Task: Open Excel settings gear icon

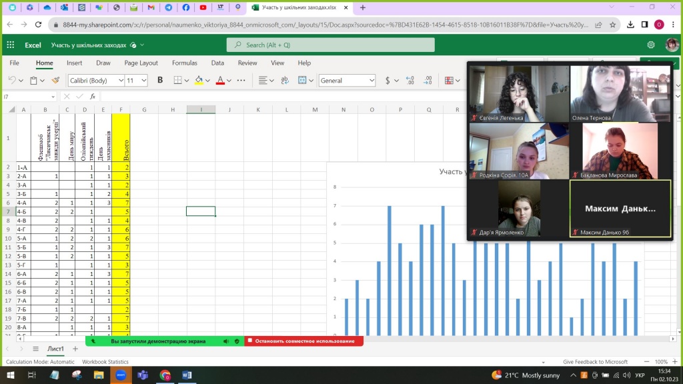Action: point(651,45)
